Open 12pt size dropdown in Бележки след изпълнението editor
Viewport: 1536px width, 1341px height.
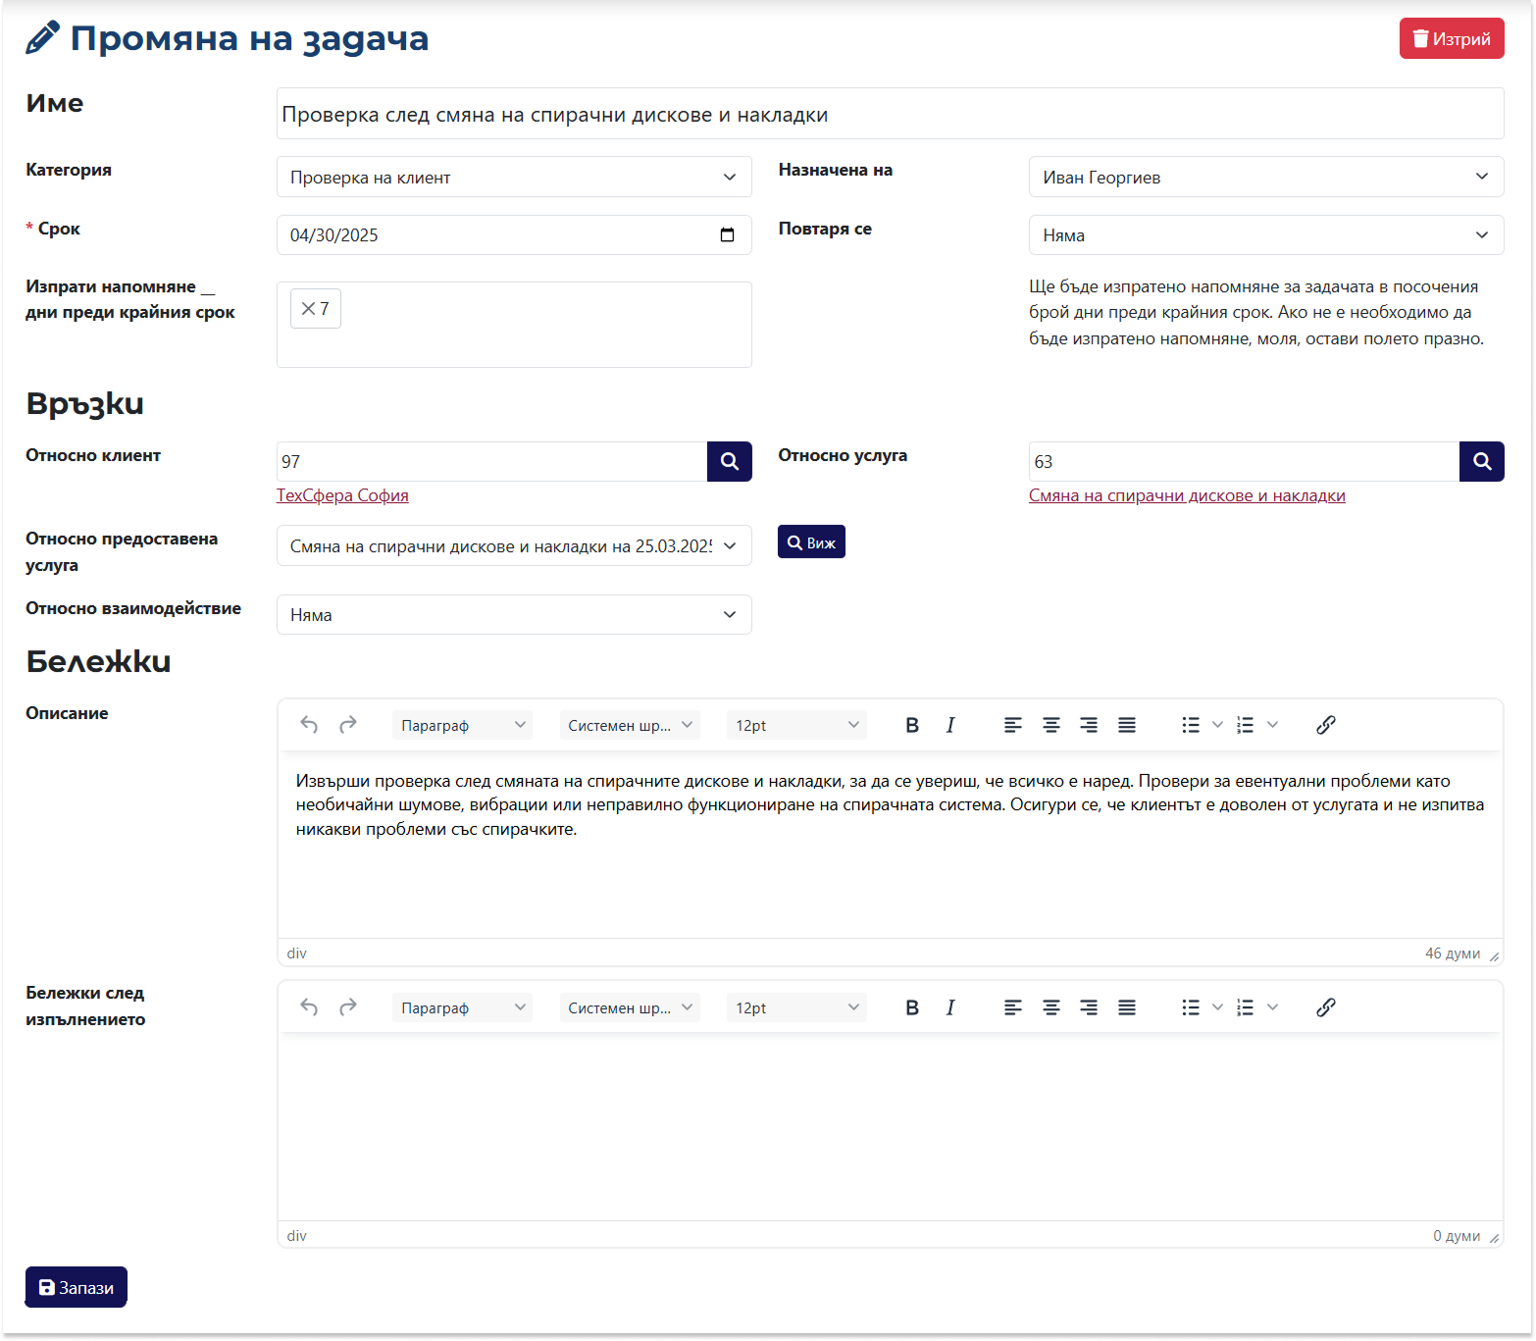796,1007
